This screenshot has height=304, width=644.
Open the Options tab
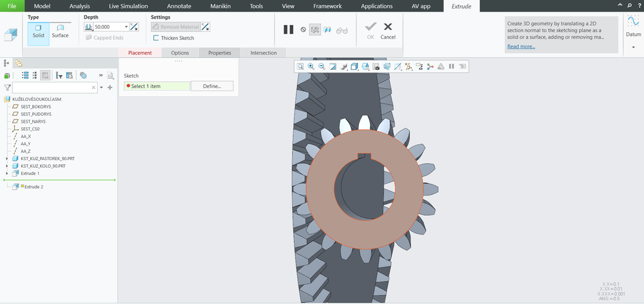tap(180, 53)
